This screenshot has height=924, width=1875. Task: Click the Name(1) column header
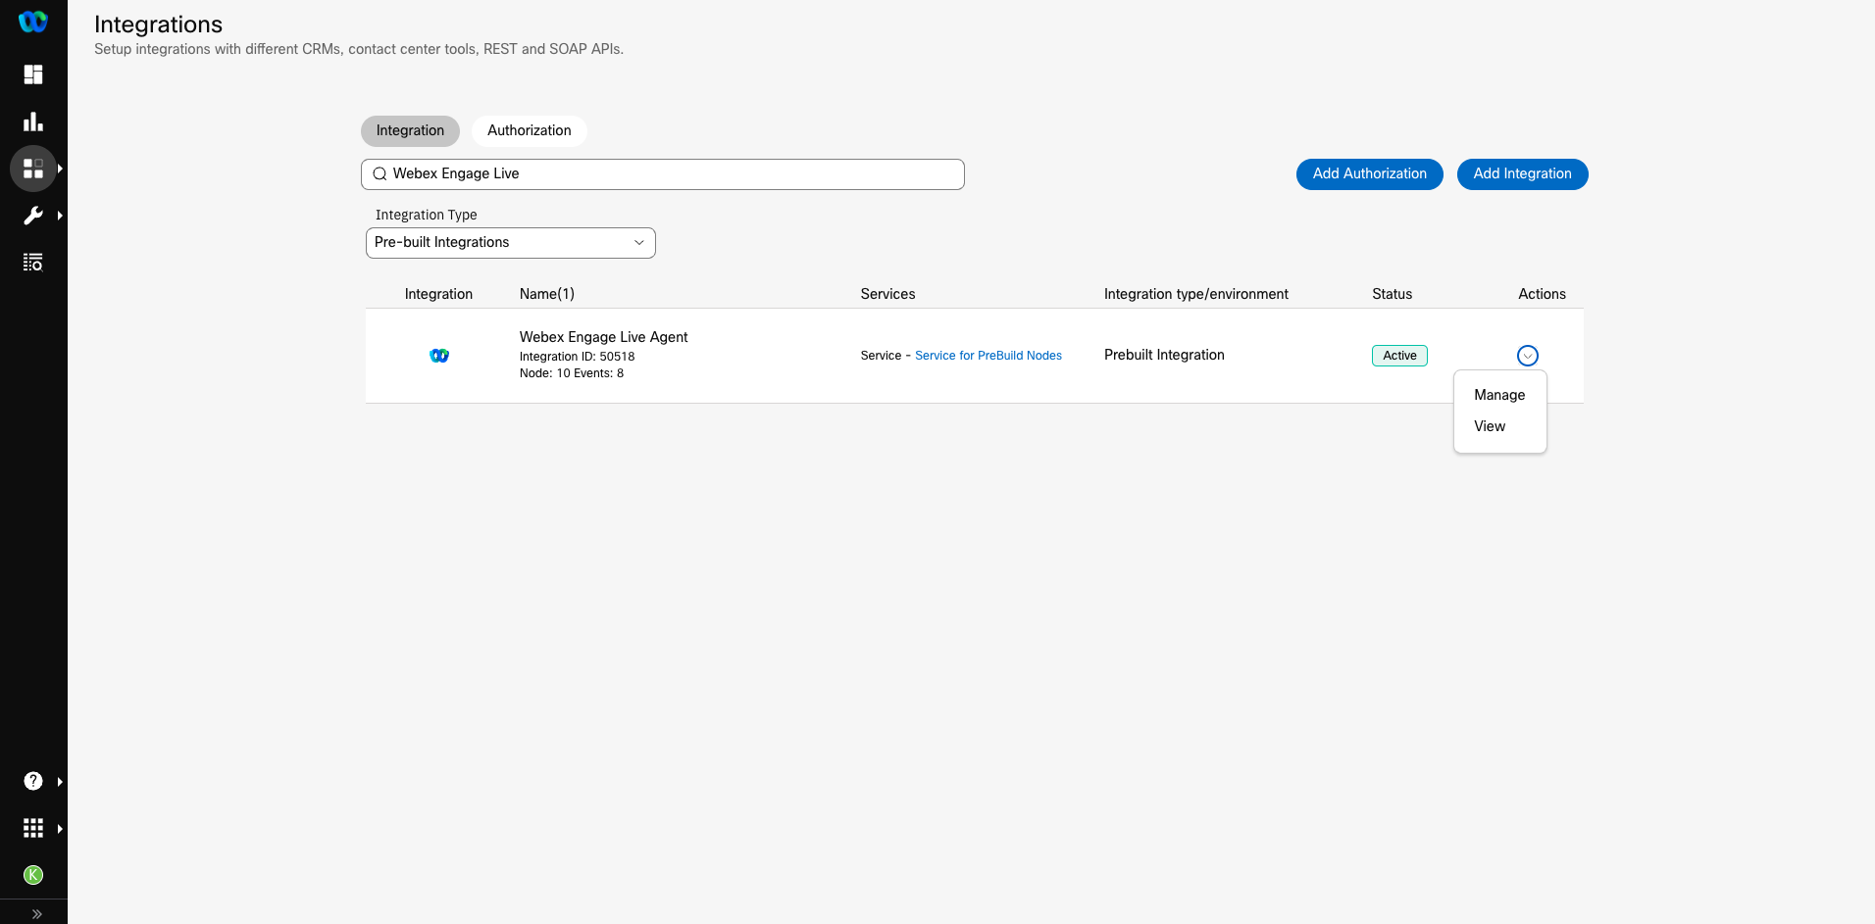tap(547, 294)
